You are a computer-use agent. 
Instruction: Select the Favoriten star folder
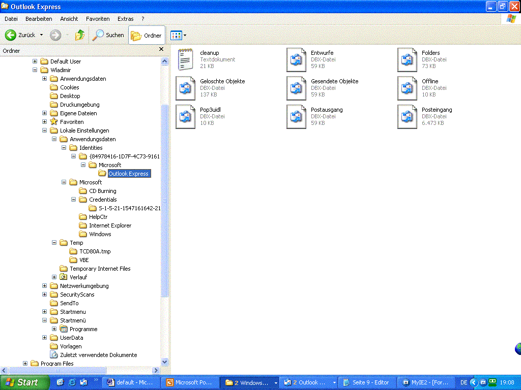[67, 122]
